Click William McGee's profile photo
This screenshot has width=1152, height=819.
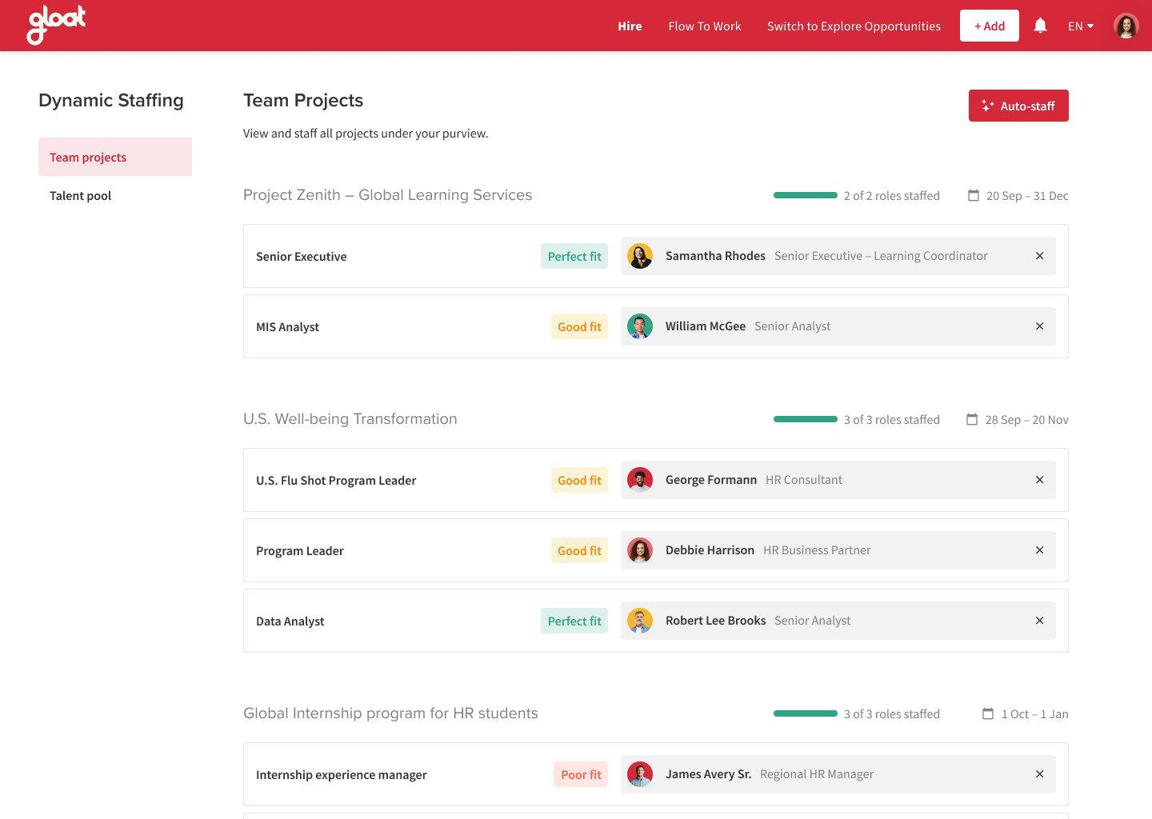point(640,326)
